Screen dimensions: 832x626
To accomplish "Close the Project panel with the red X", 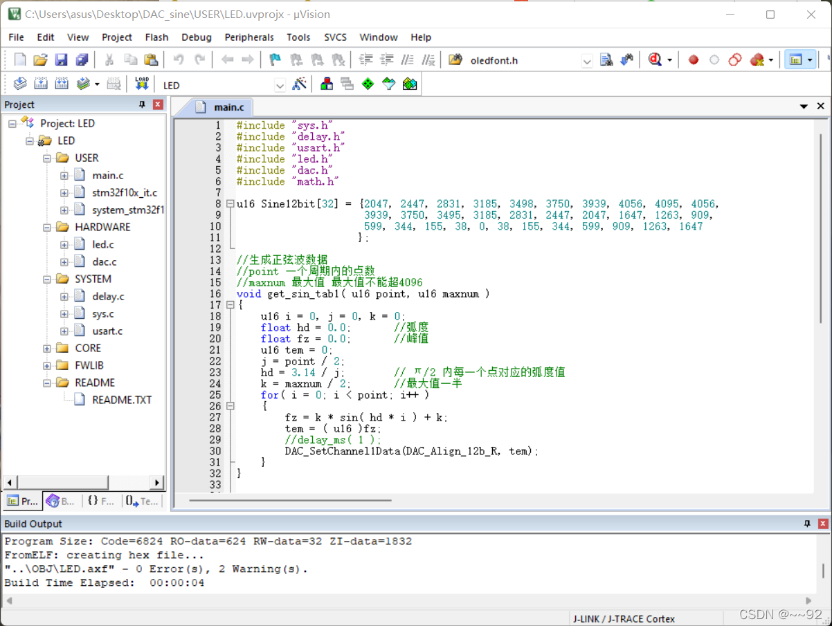I will [158, 104].
